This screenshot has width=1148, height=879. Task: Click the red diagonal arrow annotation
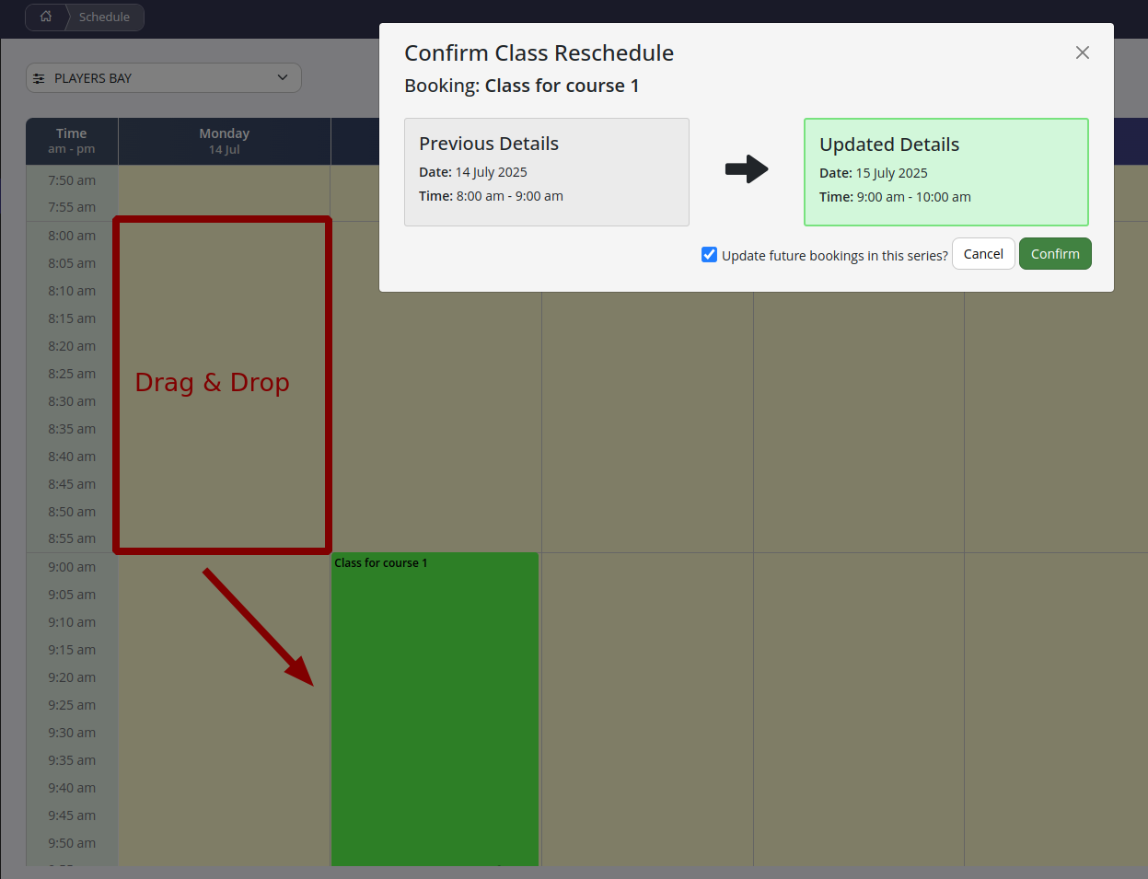click(x=260, y=628)
